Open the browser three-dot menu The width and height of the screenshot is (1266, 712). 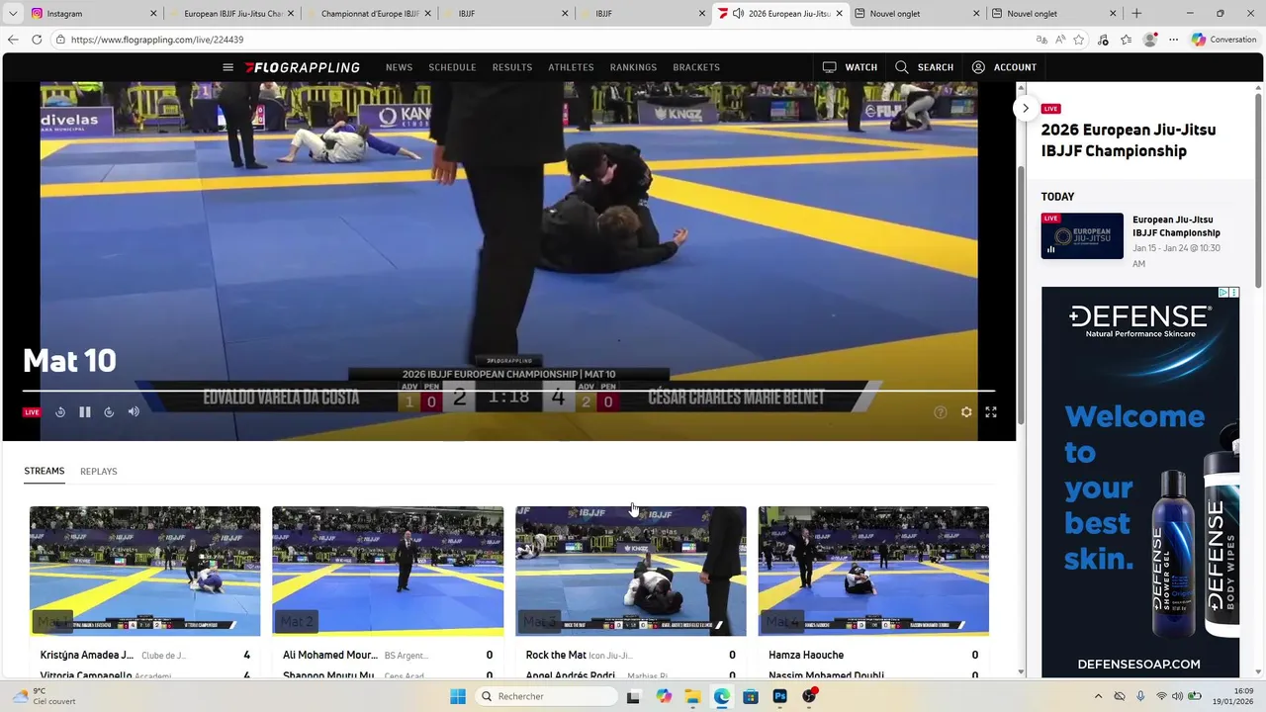(x=1174, y=40)
